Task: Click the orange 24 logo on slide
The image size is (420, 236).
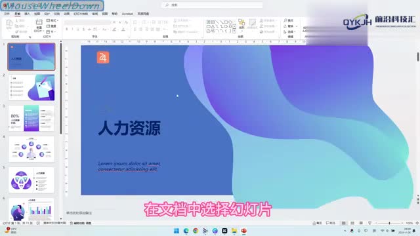Action: click(x=103, y=57)
